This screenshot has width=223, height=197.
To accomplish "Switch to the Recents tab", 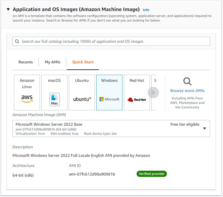I will tap(26, 62).
